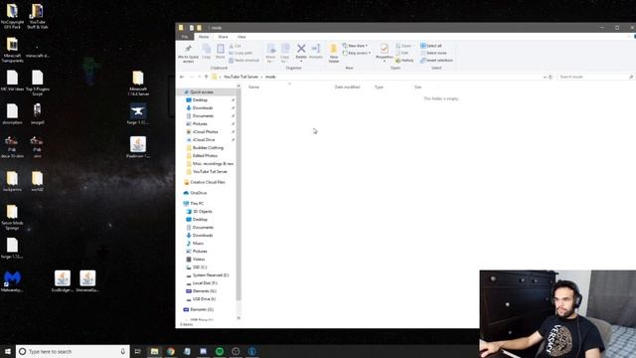This screenshot has height=358, width=636.
Task: Sort by the Size column header
Action: [417, 88]
